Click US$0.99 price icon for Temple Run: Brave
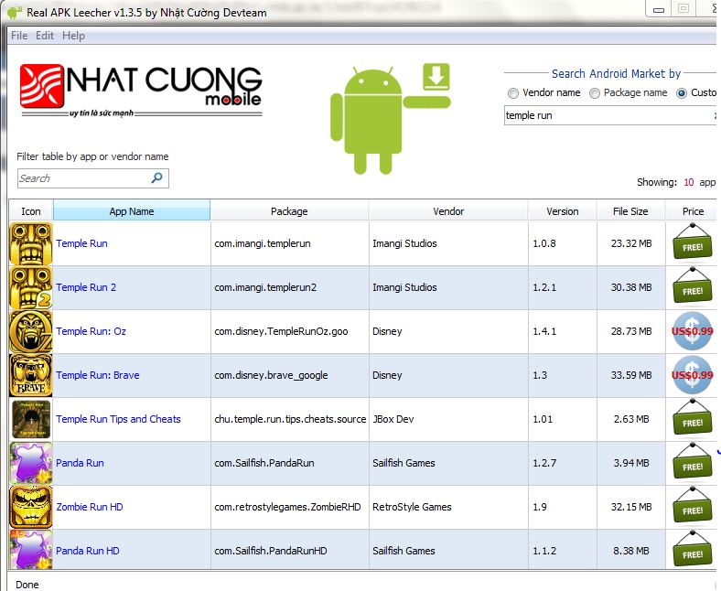 (x=693, y=375)
